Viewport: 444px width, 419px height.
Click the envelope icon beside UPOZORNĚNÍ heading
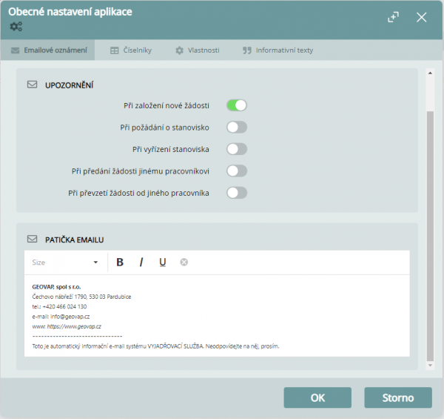tap(32, 85)
